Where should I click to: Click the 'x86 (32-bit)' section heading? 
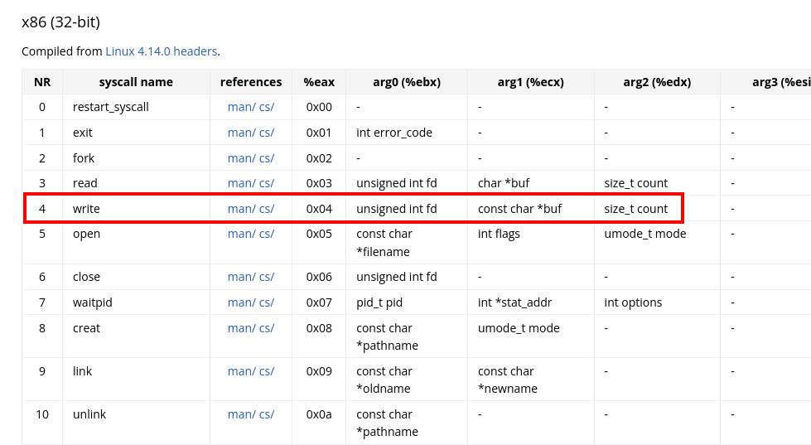click(x=61, y=22)
